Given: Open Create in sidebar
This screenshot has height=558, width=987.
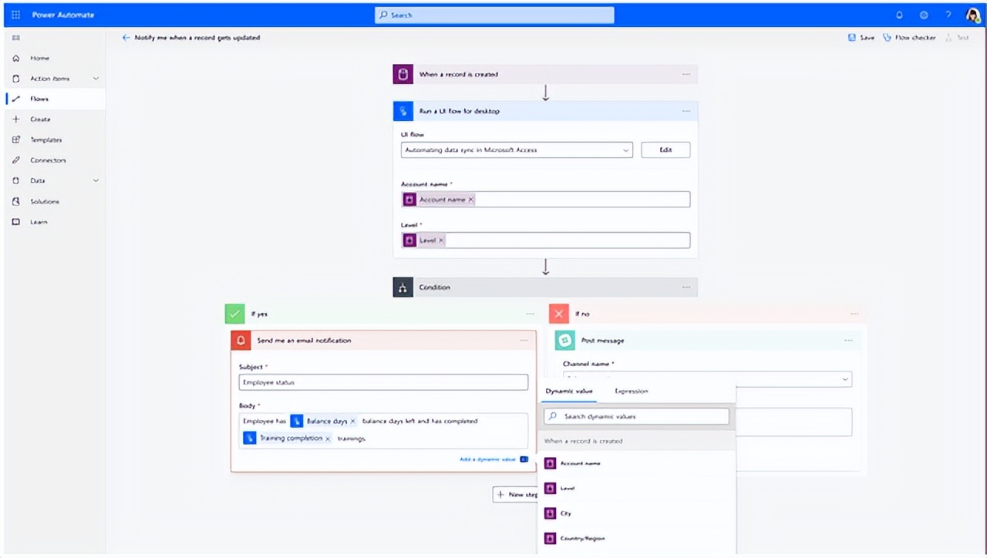Looking at the screenshot, I should (40, 119).
